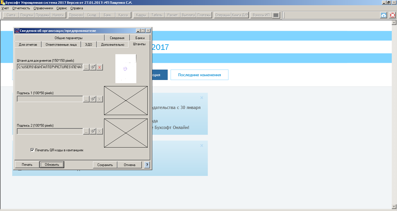The width and height of the screenshot is (397, 211).
Task: Open Касса from the toolbar
Action: point(123,15)
